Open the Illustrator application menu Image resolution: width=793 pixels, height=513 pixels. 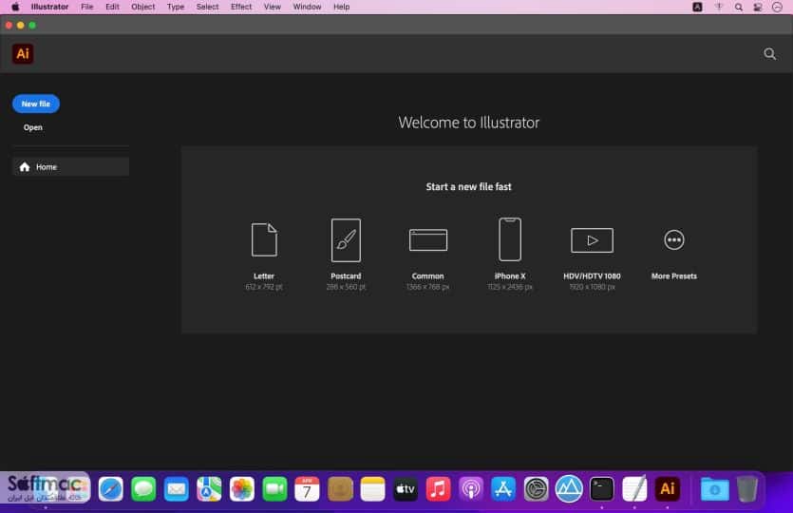(x=49, y=7)
